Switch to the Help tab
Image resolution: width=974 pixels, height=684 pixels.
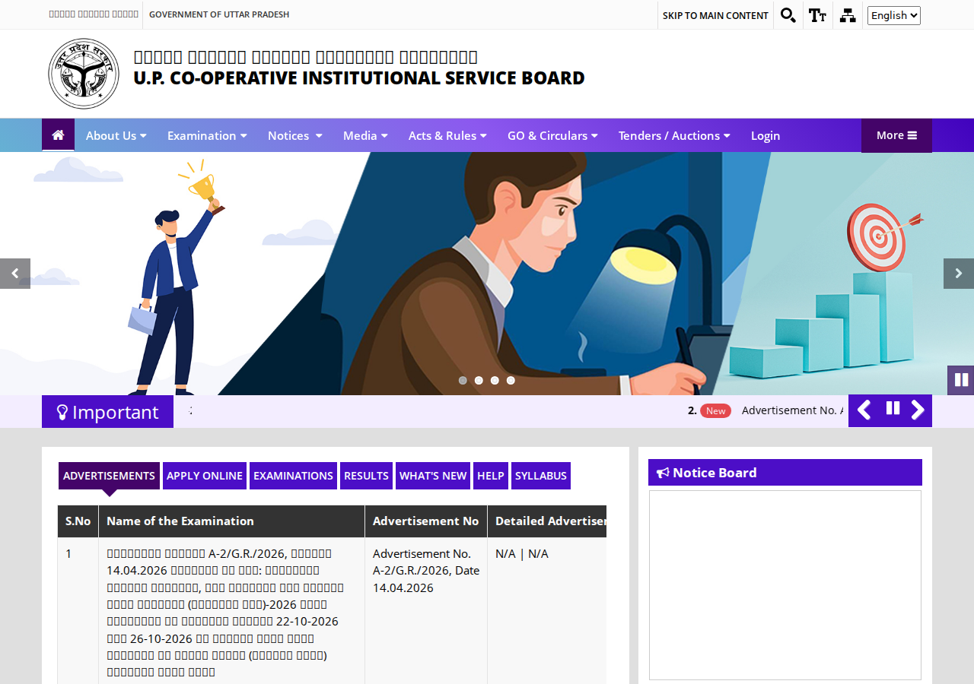pos(491,476)
